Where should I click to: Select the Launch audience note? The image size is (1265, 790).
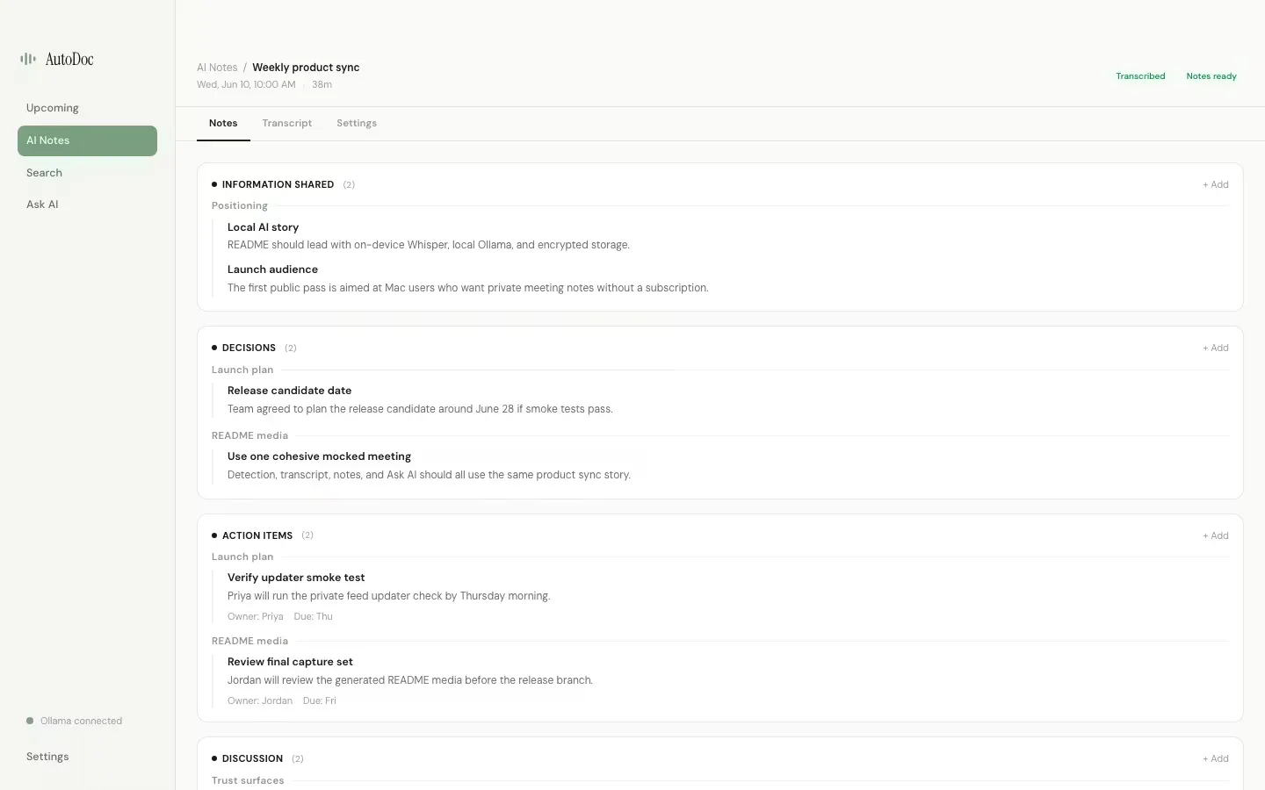(x=272, y=269)
